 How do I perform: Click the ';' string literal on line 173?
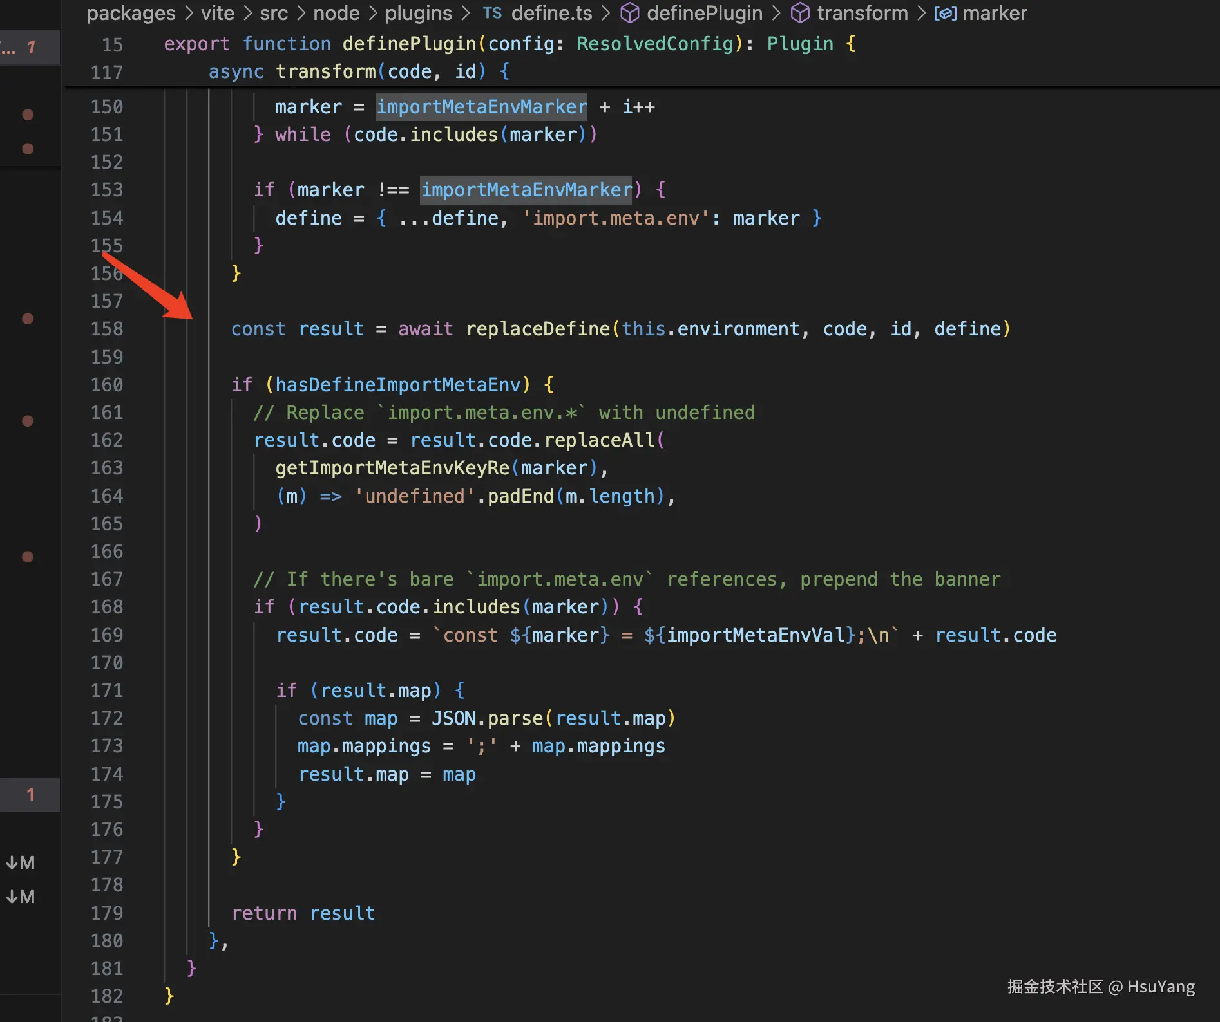click(482, 747)
